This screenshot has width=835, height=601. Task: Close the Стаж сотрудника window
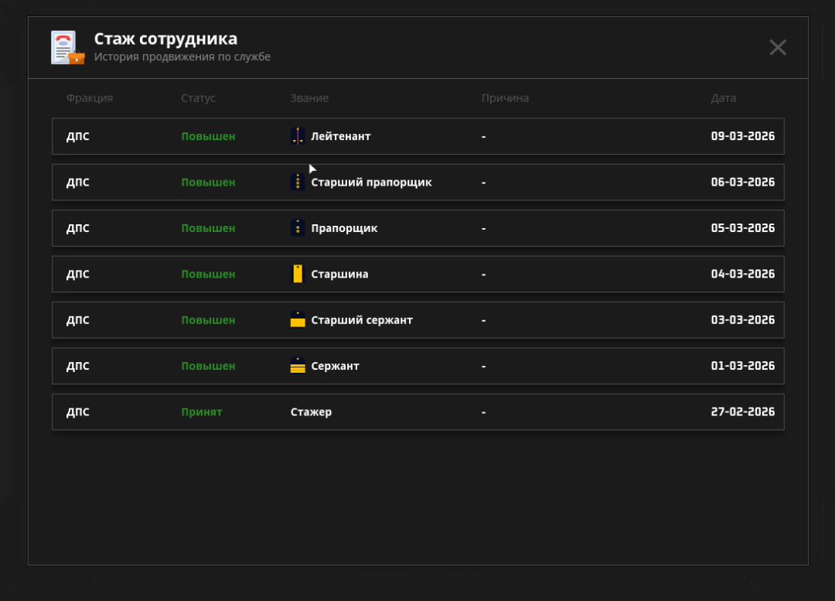tap(778, 47)
